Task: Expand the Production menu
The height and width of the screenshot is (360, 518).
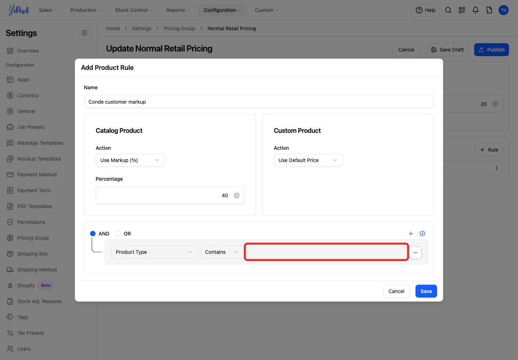Action: 86,10
